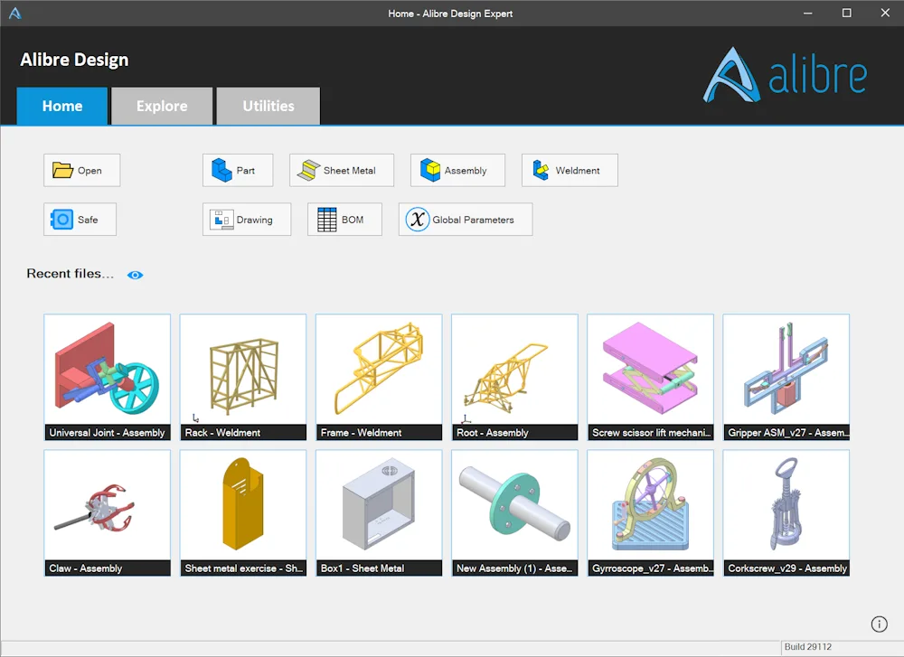This screenshot has height=657, width=904.
Task: Open Global Parameters
Action: coord(466,219)
